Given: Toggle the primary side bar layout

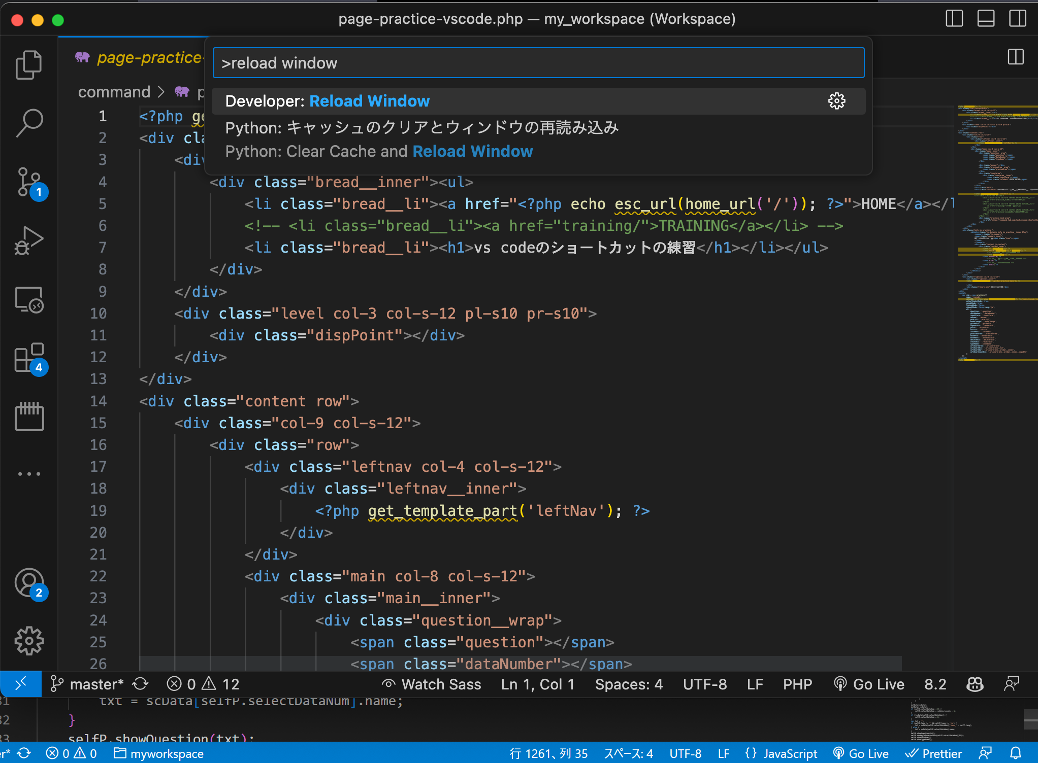Looking at the screenshot, I should pos(954,19).
